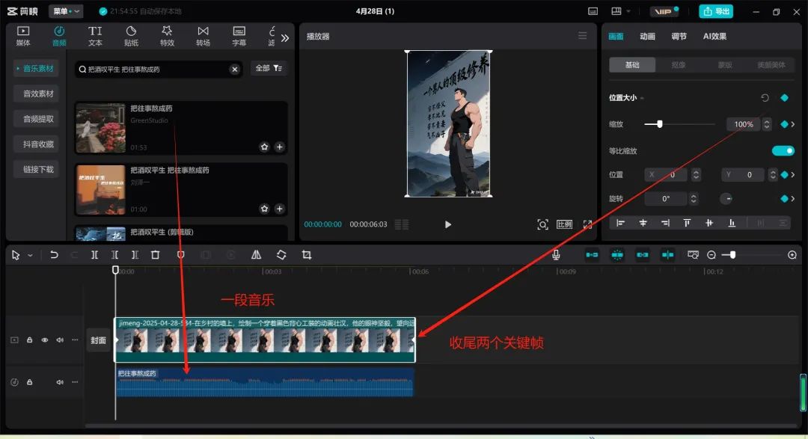808x439 pixels.
Task: Open the 菜单 dropdown menu
Action: click(x=66, y=11)
